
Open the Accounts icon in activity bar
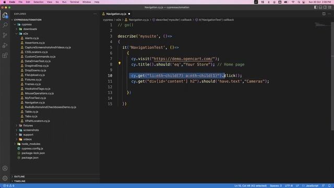point(5,168)
